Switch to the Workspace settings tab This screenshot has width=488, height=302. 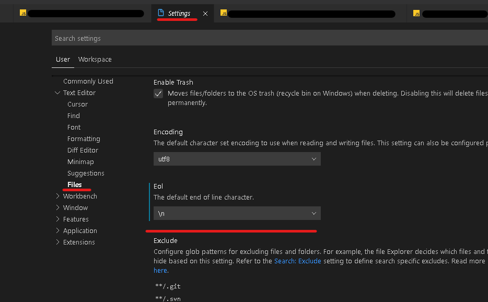coord(95,60)
